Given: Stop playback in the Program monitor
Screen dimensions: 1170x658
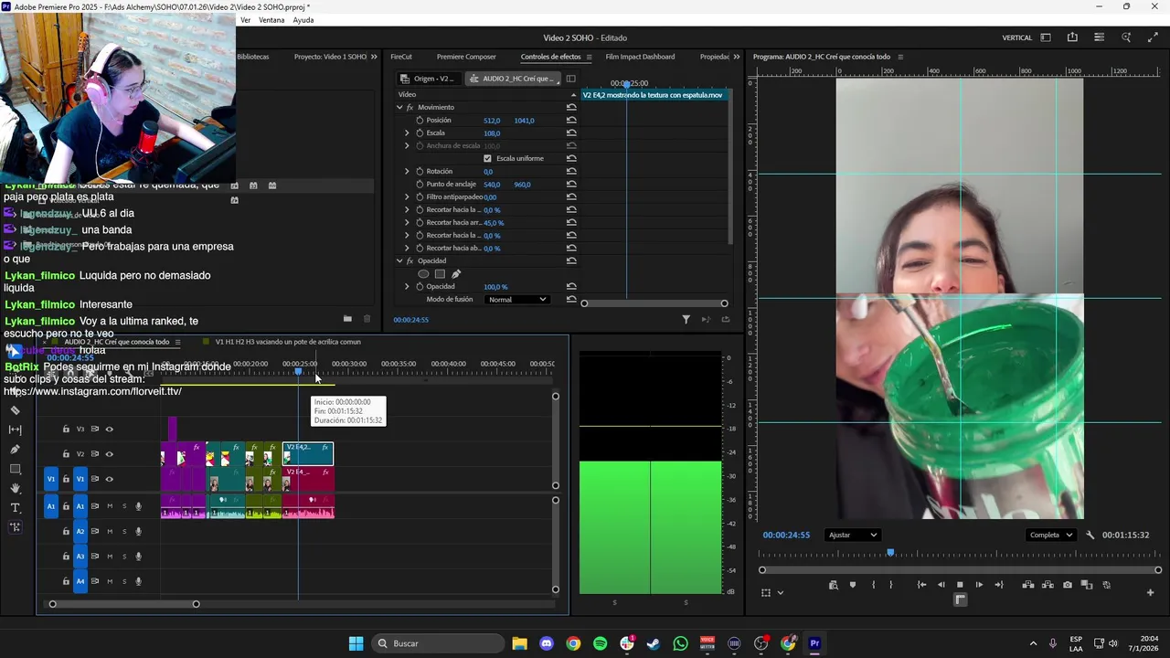Looking at the screenshot, I should (960, 585).
